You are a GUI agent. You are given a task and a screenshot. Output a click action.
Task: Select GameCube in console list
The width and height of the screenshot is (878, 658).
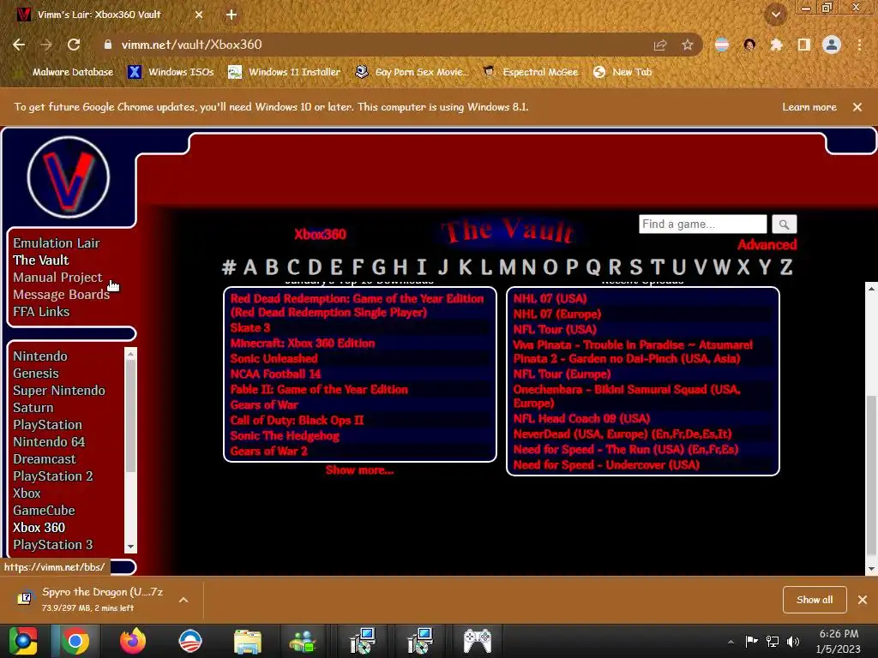tap(45, 511)
